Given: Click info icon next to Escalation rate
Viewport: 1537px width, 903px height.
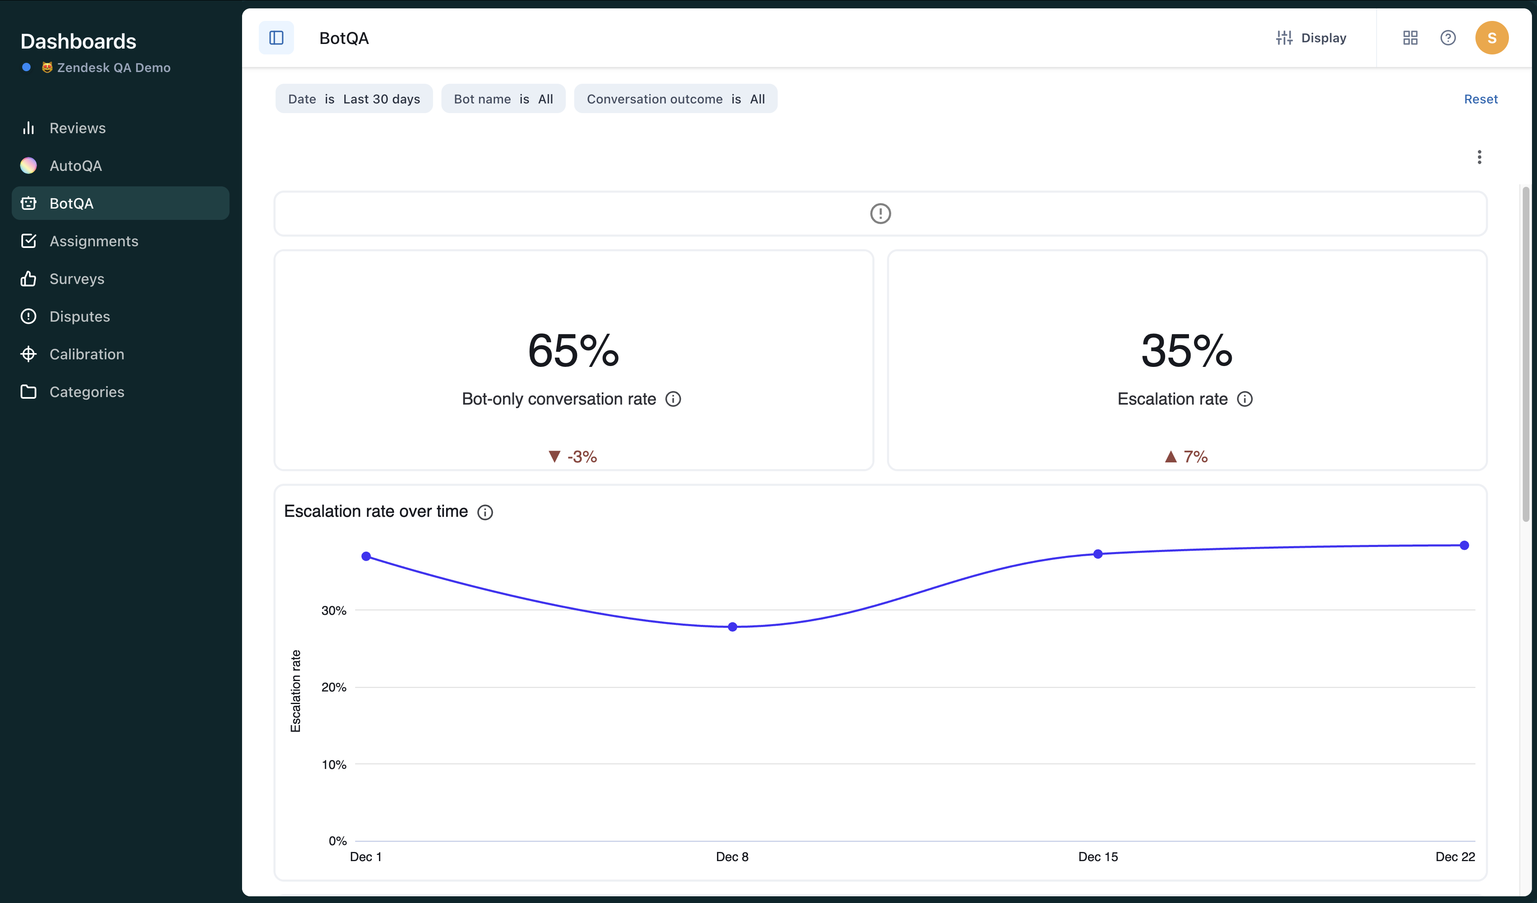Looking at the screenshot, I should pyautogui.click(x=1244, y=399).
